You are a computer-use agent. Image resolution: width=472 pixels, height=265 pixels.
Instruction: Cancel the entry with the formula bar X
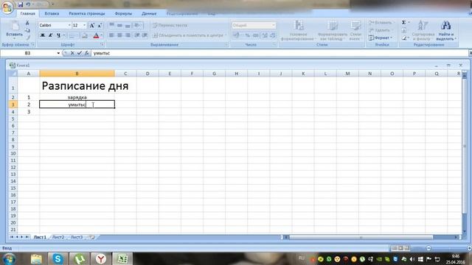(x=72, y=53)
